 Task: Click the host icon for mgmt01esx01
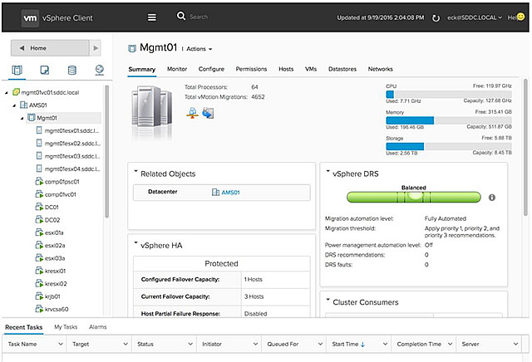tap(39, 130)
